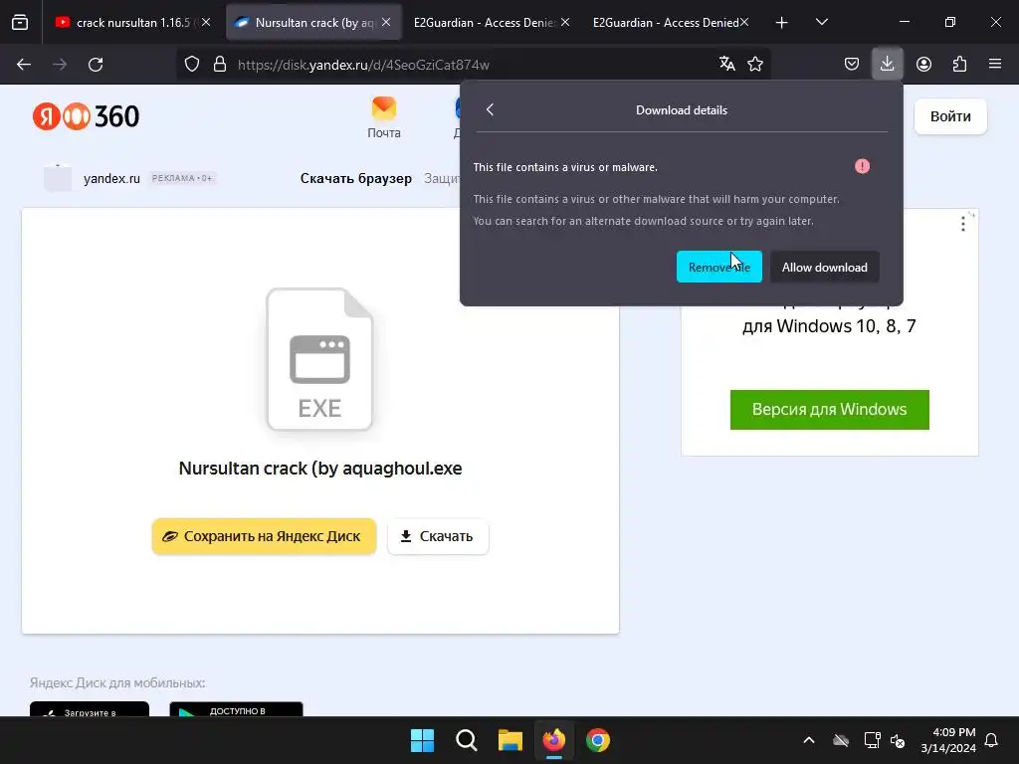The height and width of the screenshot is (764, 1019).
Task: Click the OneDrive cloud tray icon
Action: tap(841, 740)
